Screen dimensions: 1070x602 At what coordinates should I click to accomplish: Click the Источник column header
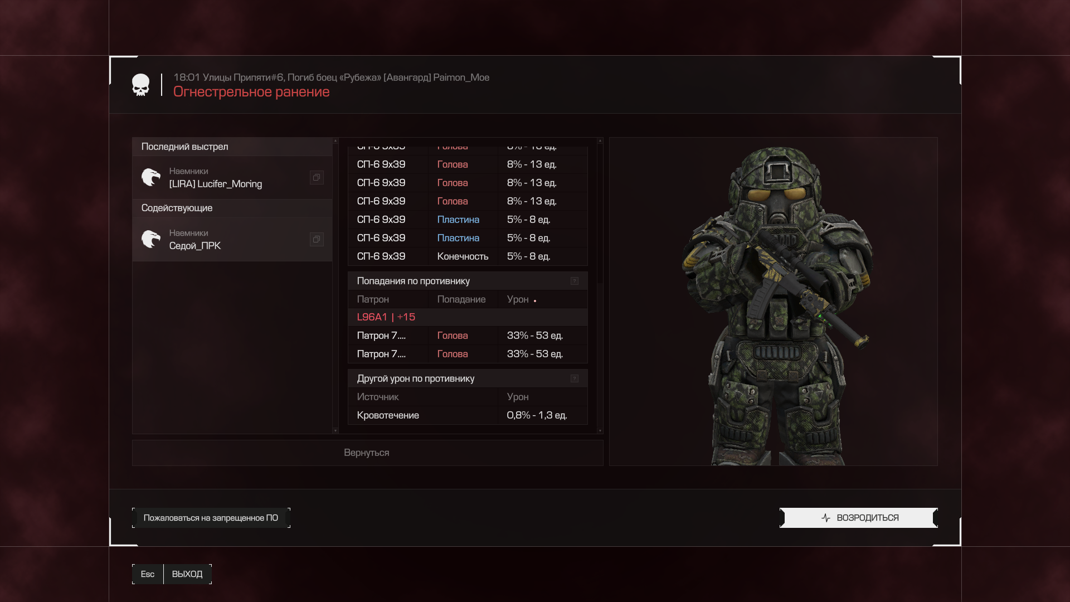[x=378, y=397]
